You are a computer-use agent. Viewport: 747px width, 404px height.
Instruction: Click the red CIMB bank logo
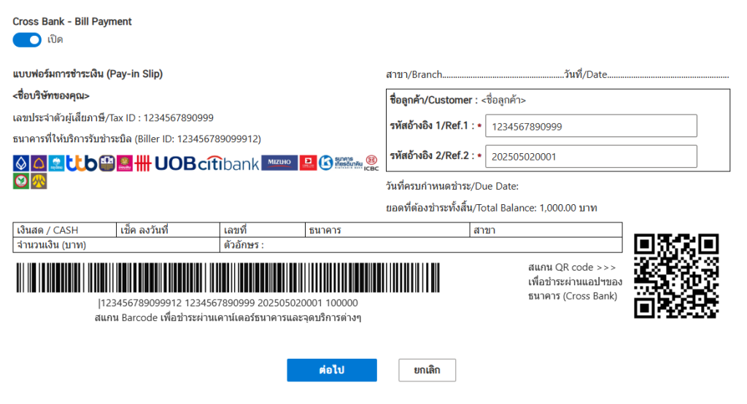coord(142,163)
